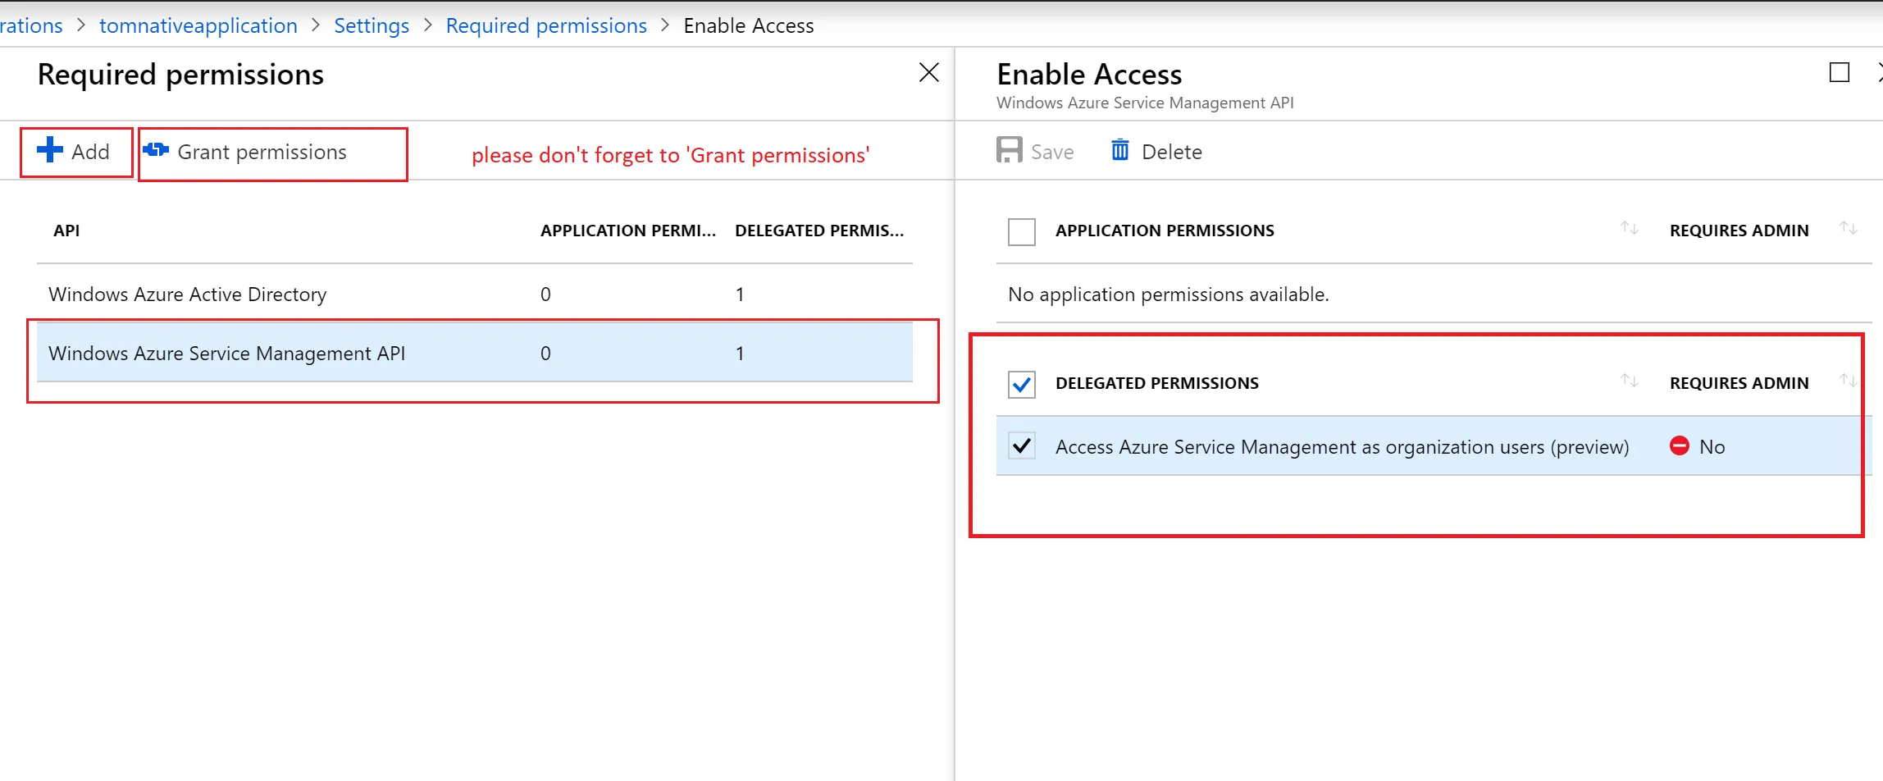
Task: Navigate to Required permissions breadcrumb
Action: [546, 26]
